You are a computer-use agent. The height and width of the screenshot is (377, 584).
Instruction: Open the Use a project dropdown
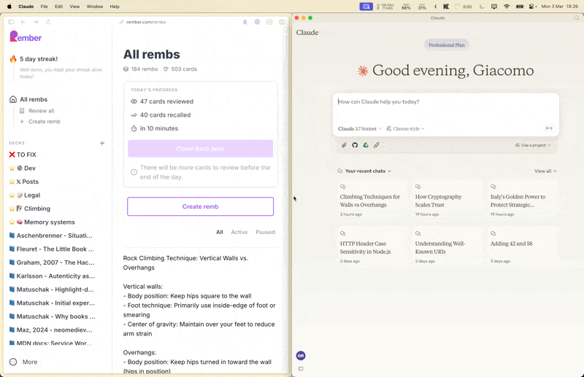point(533,145)
